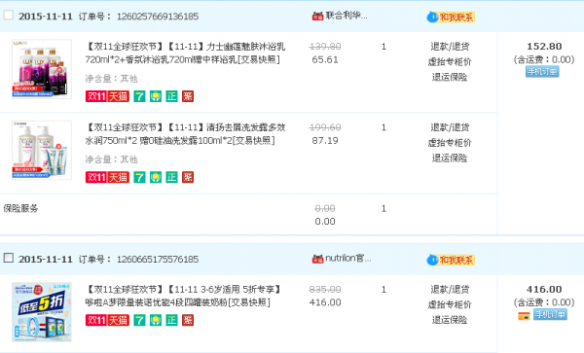Click 退款/退货 for the 清扬 item

pos(450,127)
